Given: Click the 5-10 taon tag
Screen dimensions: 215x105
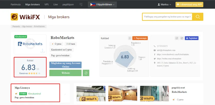Looking at the screenshot, I should [71, 44].
